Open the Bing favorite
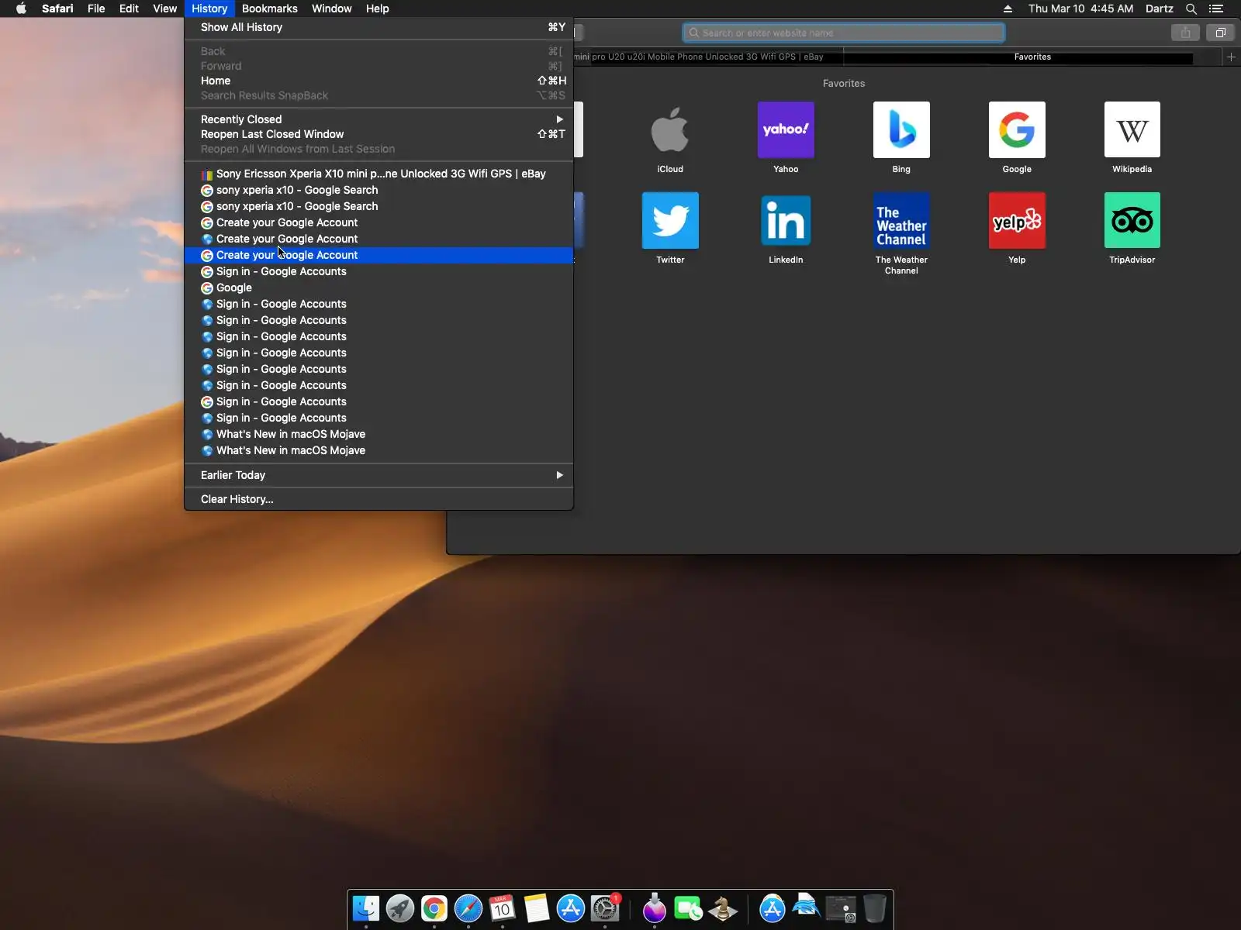 pyautogui.click(x=901, y=130)
